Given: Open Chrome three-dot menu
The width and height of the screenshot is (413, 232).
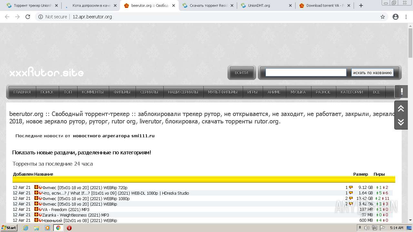Looking at the screenshot, I should click(x=406, y=17).
